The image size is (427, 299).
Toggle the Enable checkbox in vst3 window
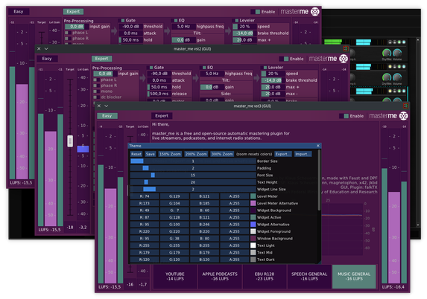[346, 116]
